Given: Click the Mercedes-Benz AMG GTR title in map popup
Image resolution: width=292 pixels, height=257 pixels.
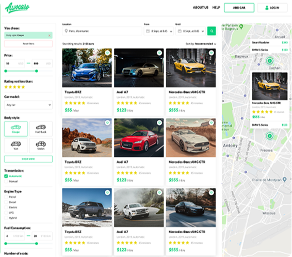Looking at the screenshot, I should coord(266,103).
